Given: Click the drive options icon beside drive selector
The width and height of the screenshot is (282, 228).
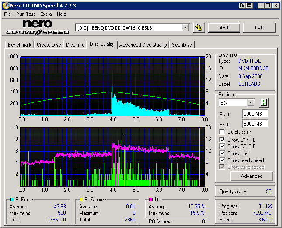Looking at the screenshot, I should click(199, 27).
